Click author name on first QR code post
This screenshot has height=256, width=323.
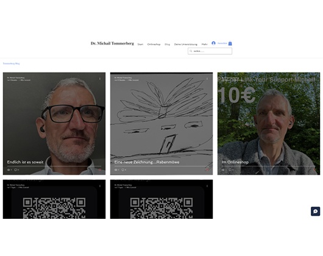[x=16, y=185]
